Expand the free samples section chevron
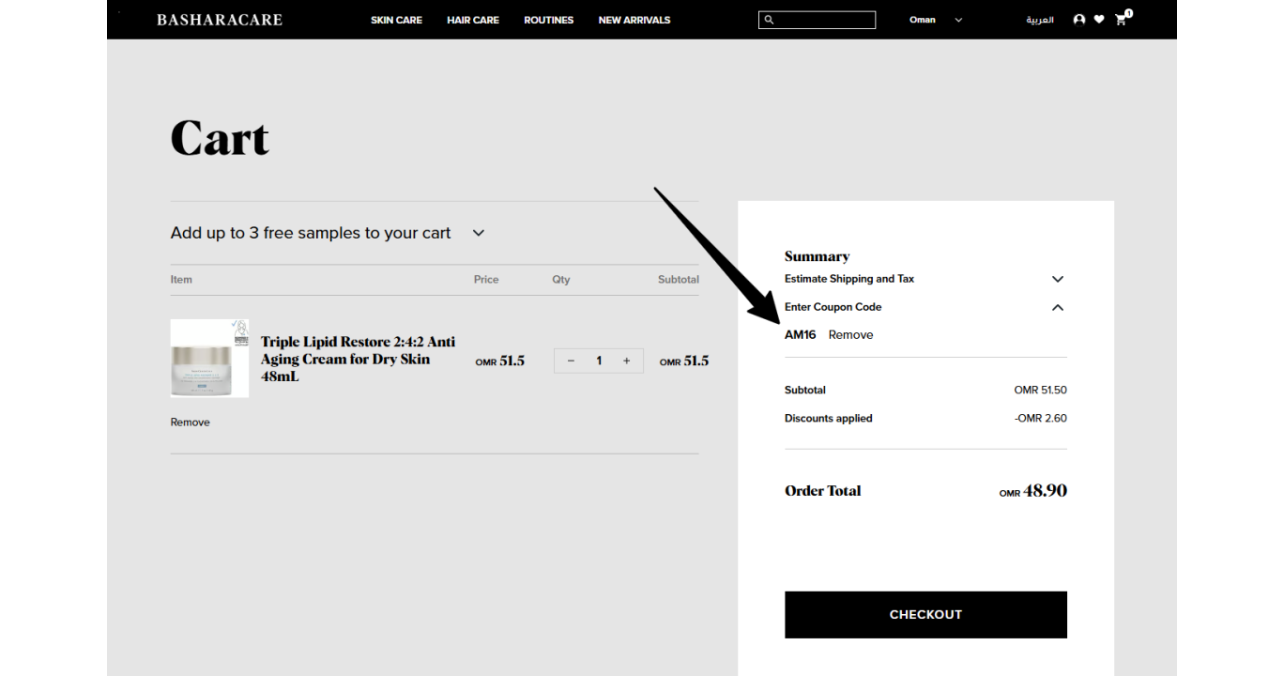This screenshot has height=676, width=1284. click(479, 233)
